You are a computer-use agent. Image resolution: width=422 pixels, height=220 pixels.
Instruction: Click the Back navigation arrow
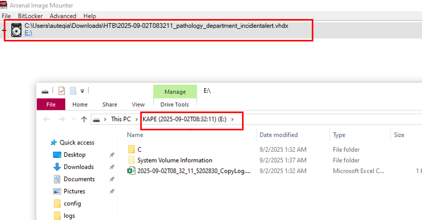[x=47, y=119]
